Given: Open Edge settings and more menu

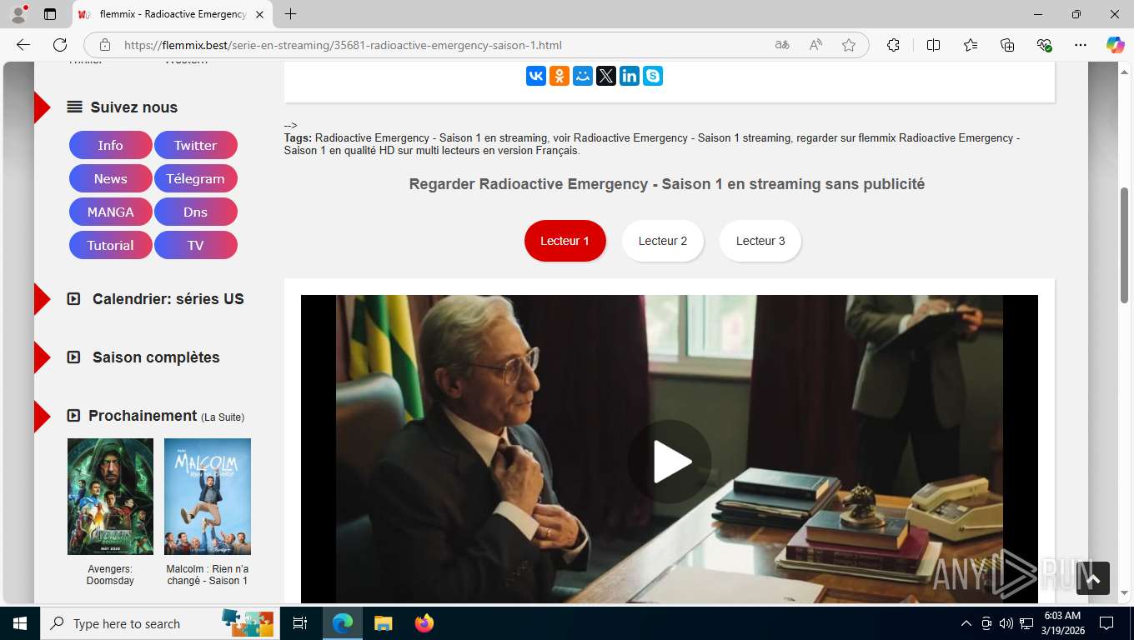Looking at the screenshot, I should pos(1081,45).
